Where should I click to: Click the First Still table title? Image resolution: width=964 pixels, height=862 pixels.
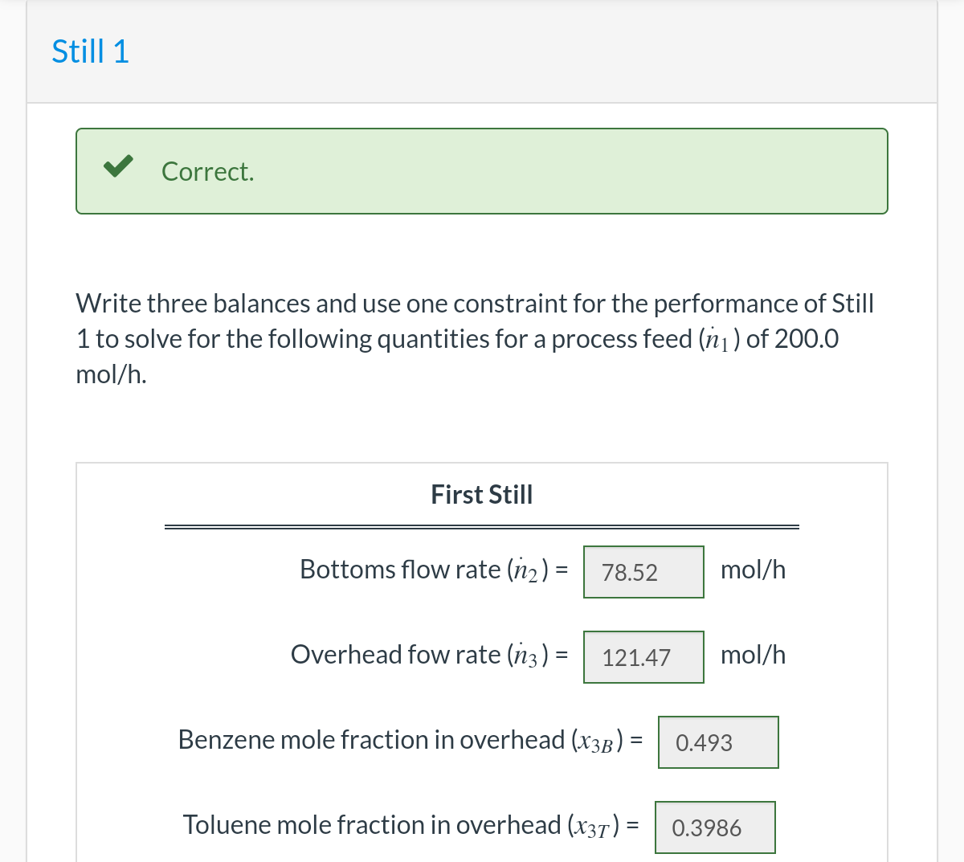click(x=481, y=494)
